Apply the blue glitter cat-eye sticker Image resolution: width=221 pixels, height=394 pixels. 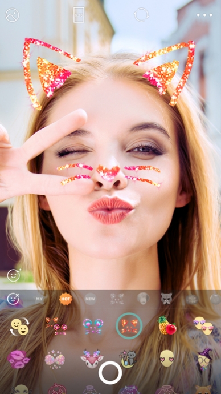point(93,326)
